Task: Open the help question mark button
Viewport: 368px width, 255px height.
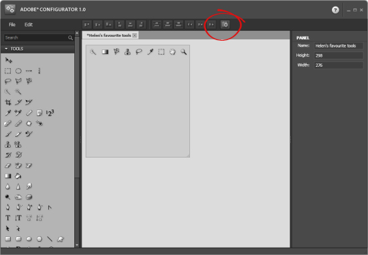Action: [x=335, y=10]
